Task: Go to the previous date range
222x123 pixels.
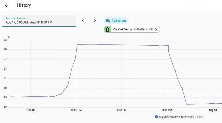Action: [83, 21]
